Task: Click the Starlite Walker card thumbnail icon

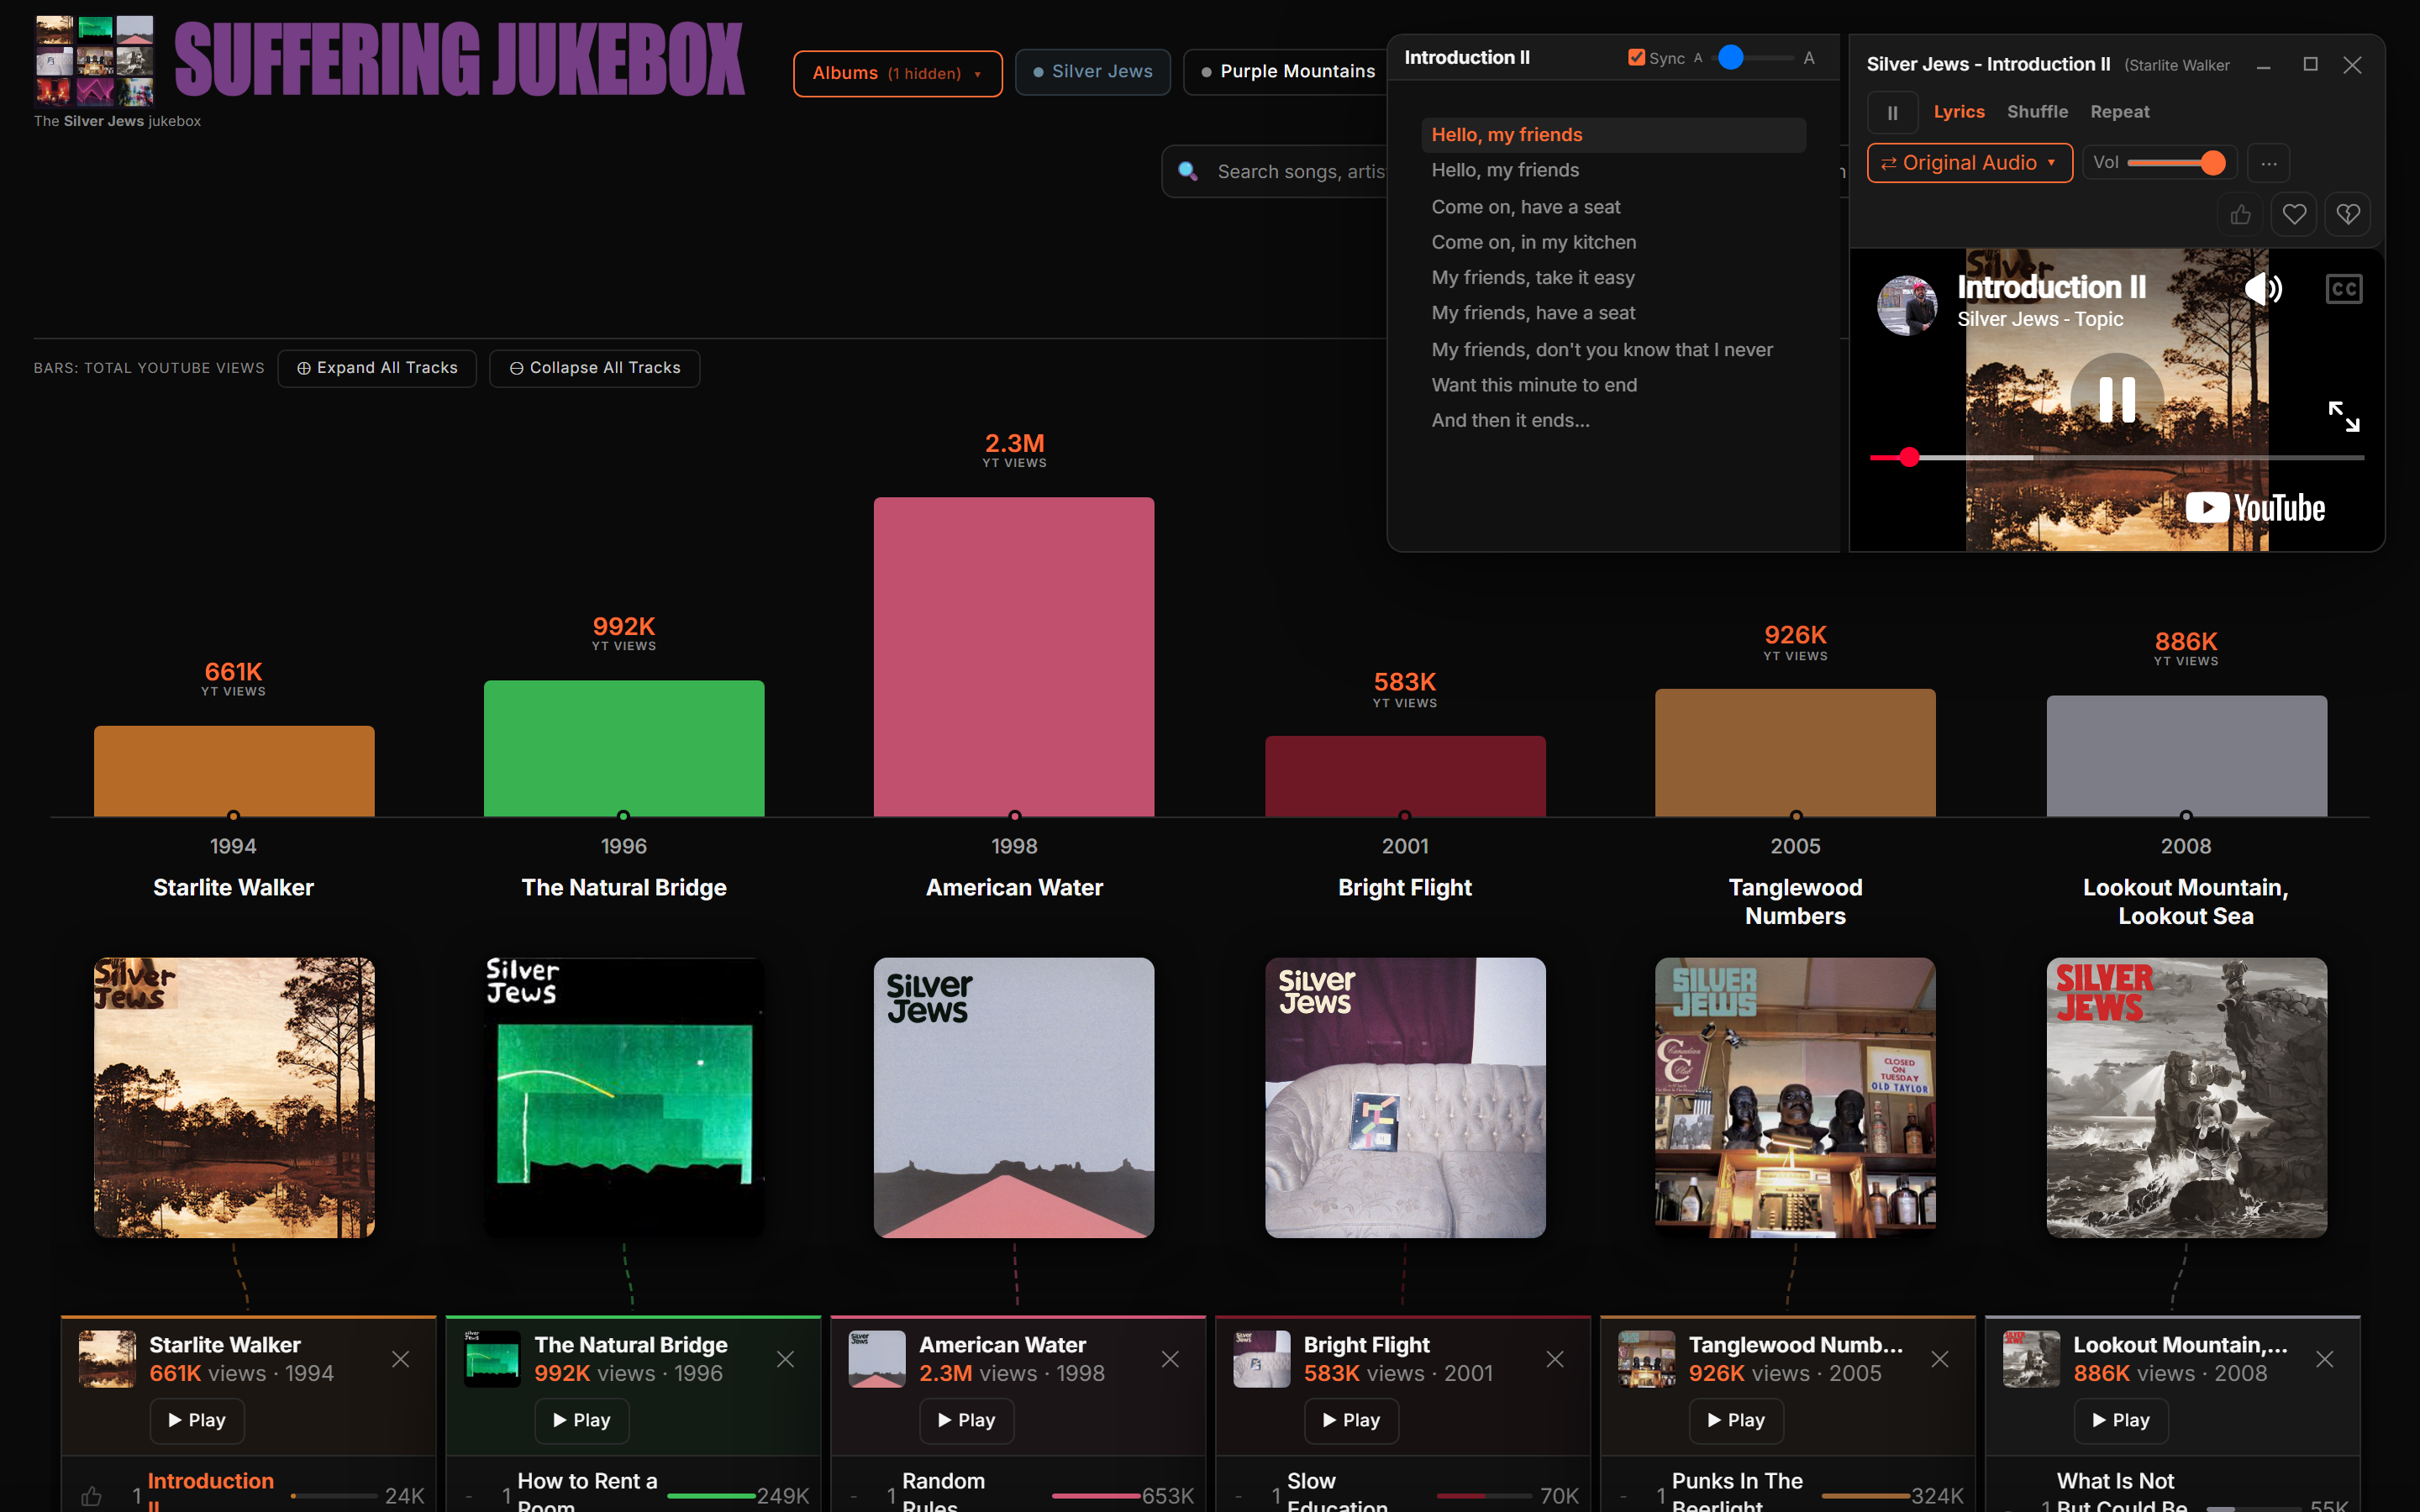Action: click(x=107, y=1358)
